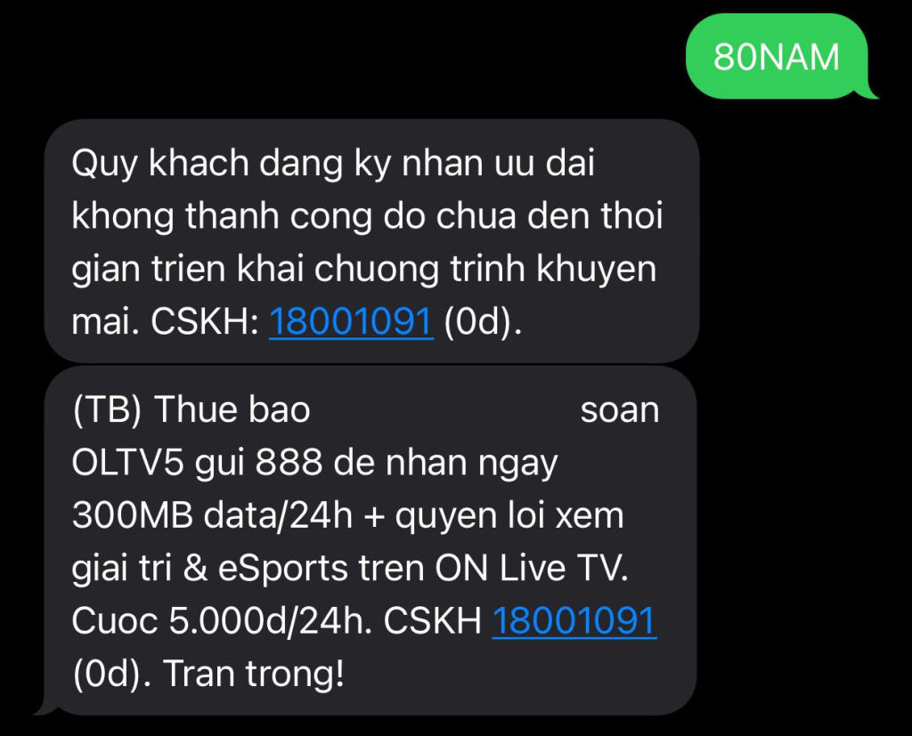Click the '300MB data/24h' text
This screenshot has height=736, width=912.
(x=212, y=515)
